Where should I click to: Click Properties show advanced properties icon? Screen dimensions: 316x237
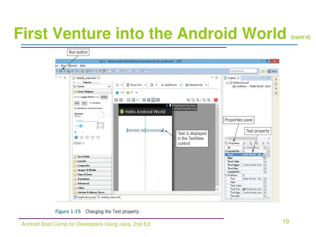click(244, 143)
